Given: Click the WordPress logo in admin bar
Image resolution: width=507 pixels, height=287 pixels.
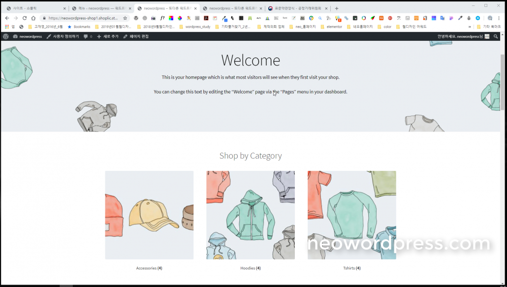Looking at the screenshot, I should coord(5,36).
